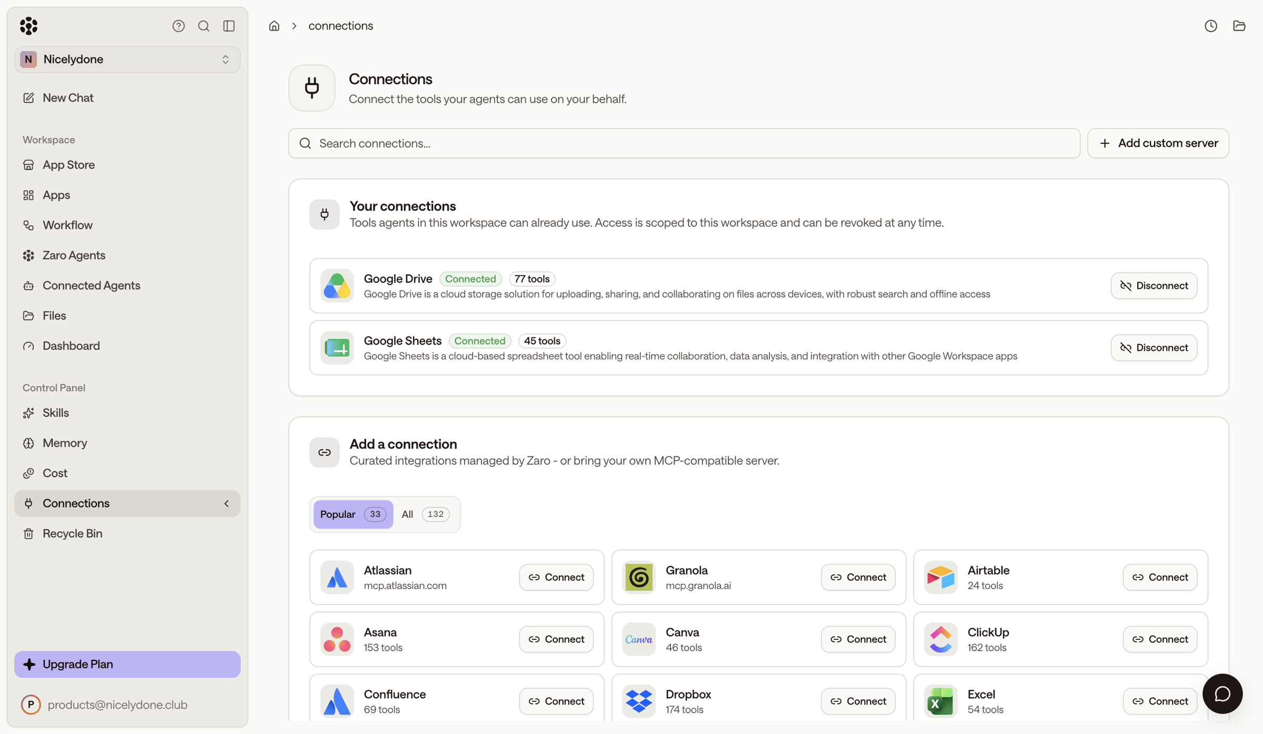Connect ClickUp integration
This screenshot has height=734, width=1263.
click(1160, 639)
